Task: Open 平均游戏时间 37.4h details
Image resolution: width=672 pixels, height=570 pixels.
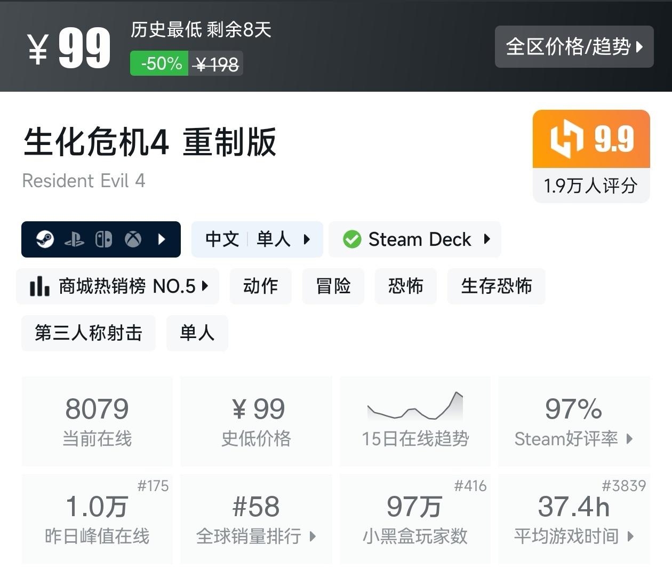Action: [x=574, y=519]
